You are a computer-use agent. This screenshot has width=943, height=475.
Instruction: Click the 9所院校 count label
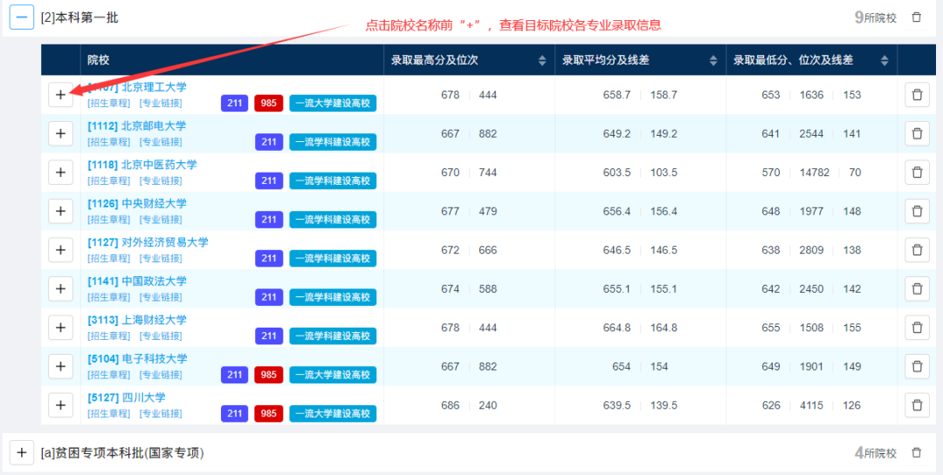875,17
